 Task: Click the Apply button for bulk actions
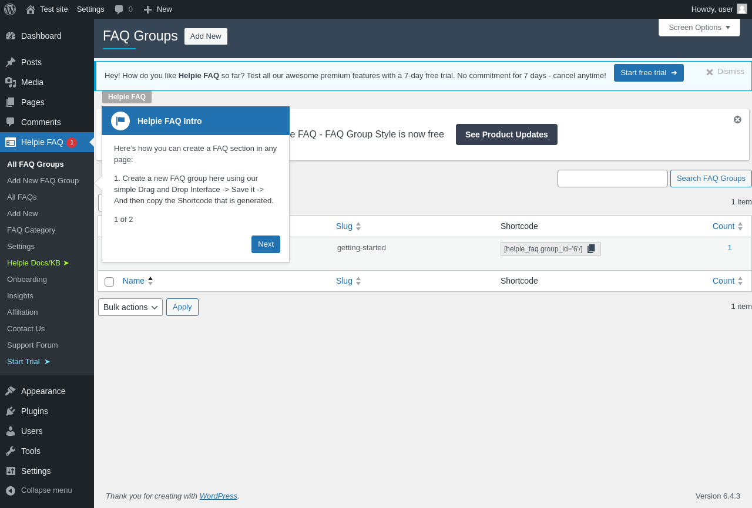click(x=182, y=307)
